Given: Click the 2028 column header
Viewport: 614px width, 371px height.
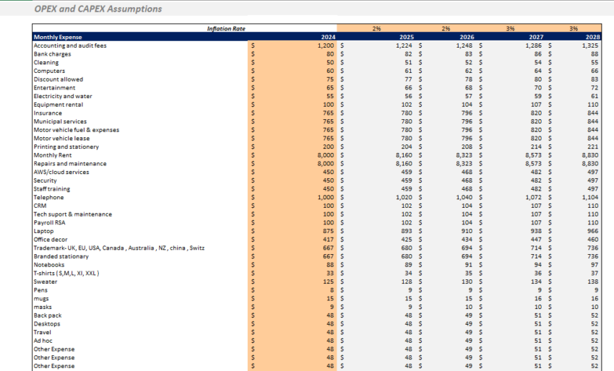Looking at the screenshot, I should coord(592,38).
